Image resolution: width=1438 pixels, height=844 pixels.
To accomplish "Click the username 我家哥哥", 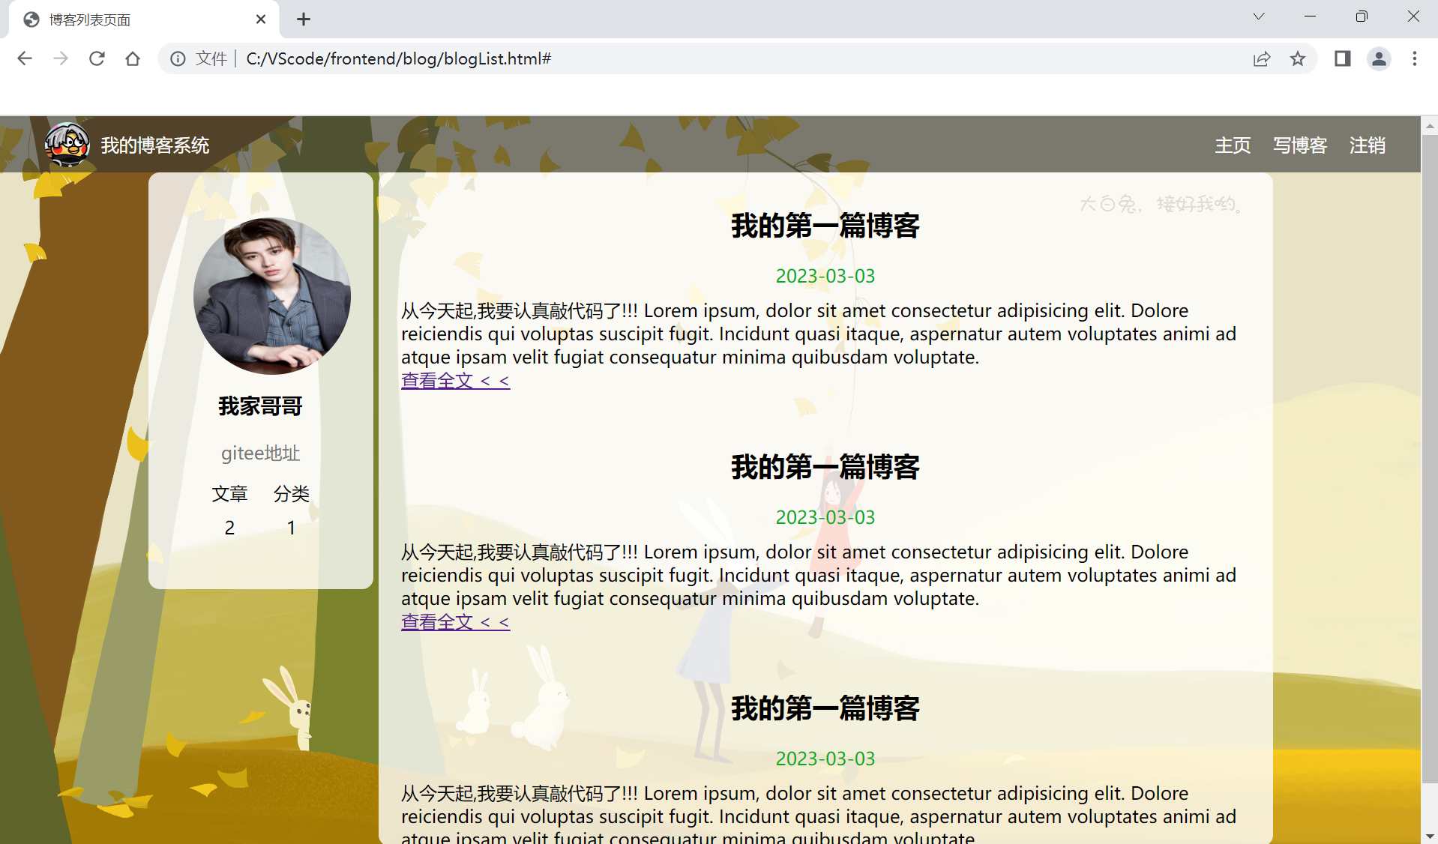I will [260, 406].
